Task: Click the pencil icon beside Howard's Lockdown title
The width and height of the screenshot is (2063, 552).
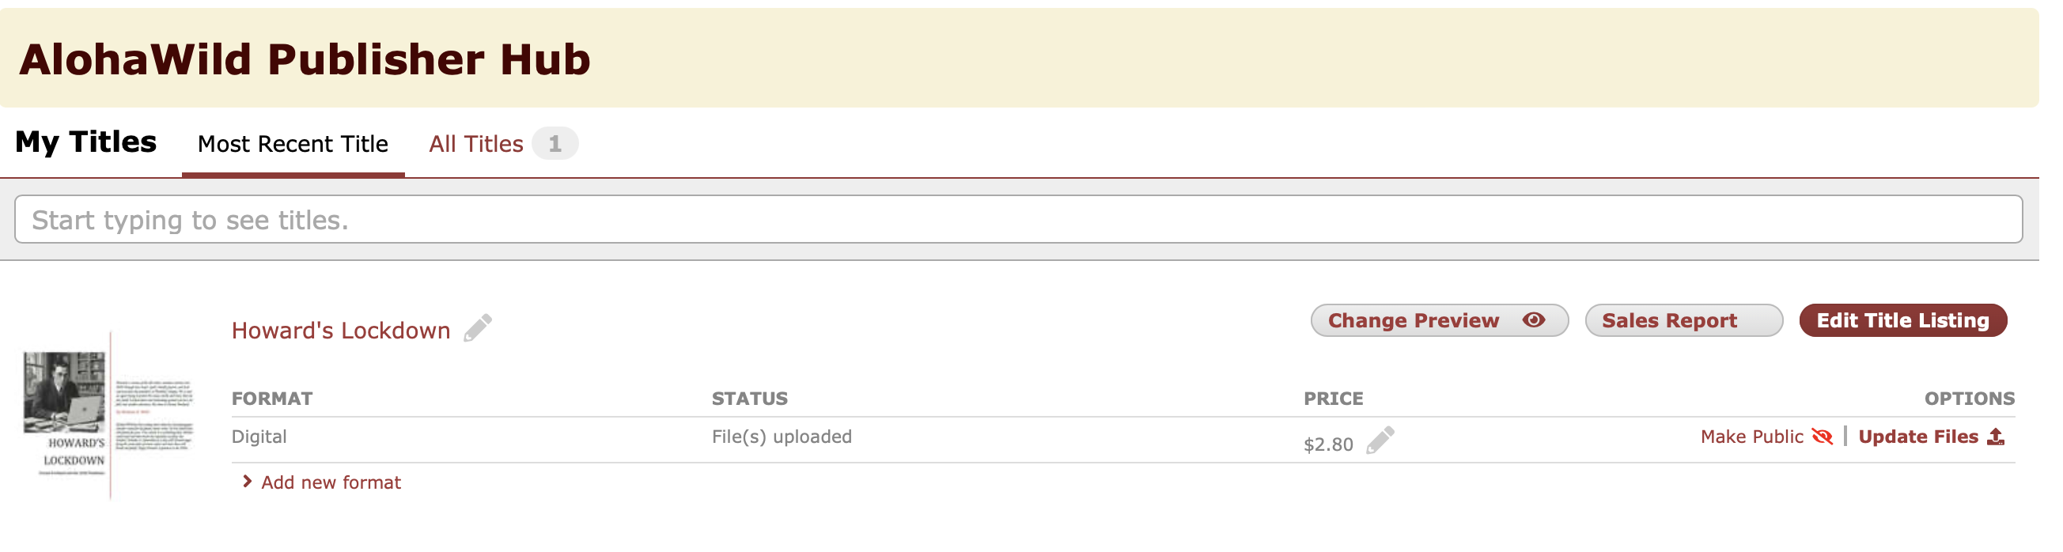Action: (x=478, y=328)
